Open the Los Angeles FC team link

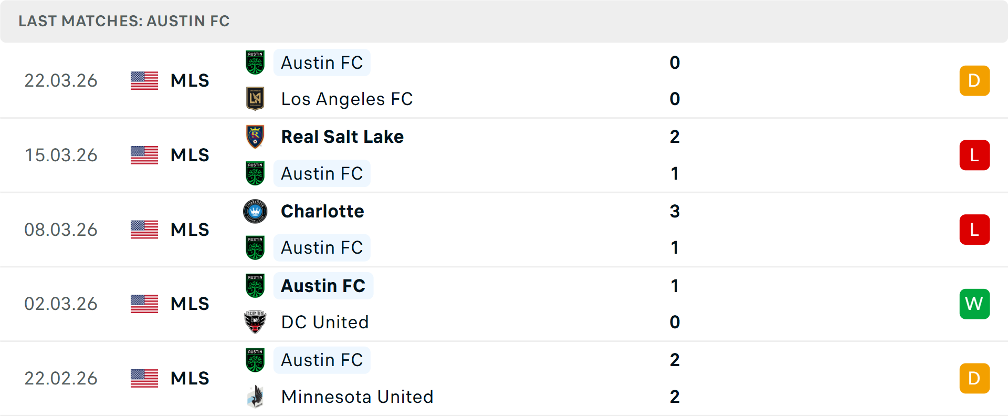click(x=346, y=99)
